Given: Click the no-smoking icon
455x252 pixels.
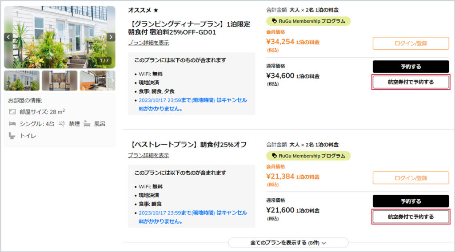Looking at the screenshot, I should [x=62, y=124].
